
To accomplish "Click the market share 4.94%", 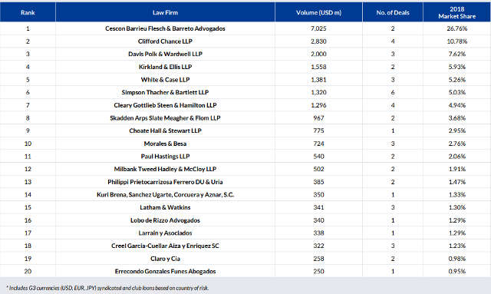I will [457, 105].
